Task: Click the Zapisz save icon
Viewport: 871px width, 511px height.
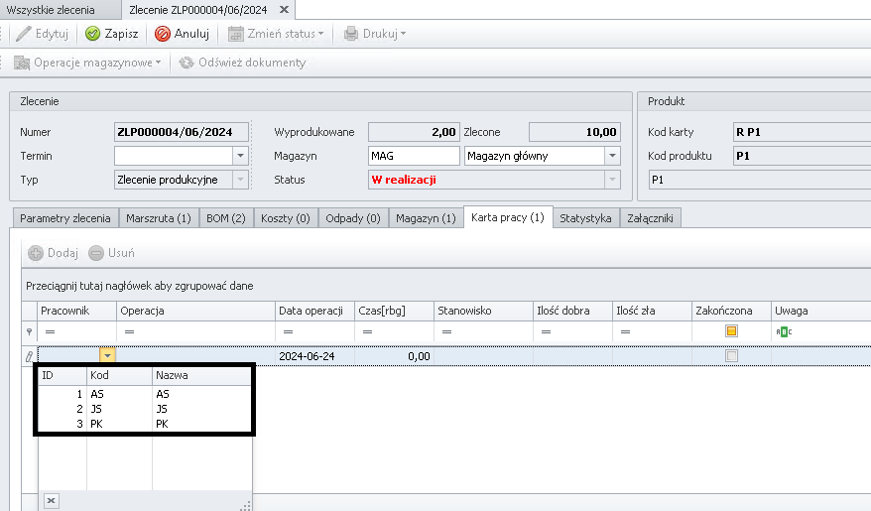Action: pyautogui.click(x=92, y=34)
